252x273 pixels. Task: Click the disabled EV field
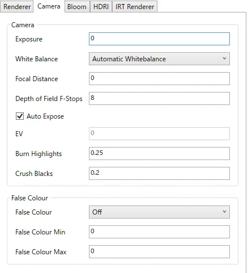click(x=159, y=133)
